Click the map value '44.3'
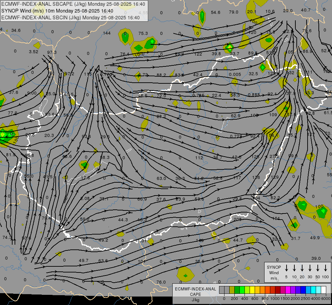Screen dimensions: 332x305 pyautogui.click(x=123, y=220)
